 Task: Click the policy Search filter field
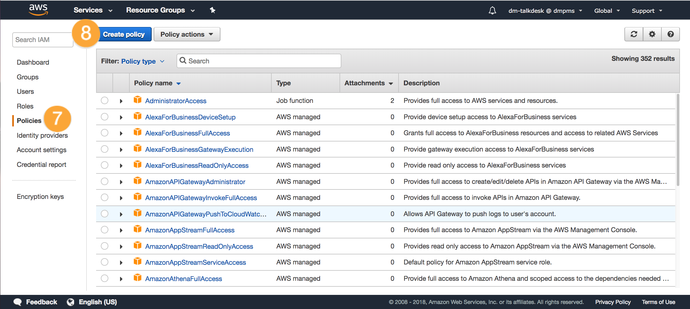[x=259, y=61]
